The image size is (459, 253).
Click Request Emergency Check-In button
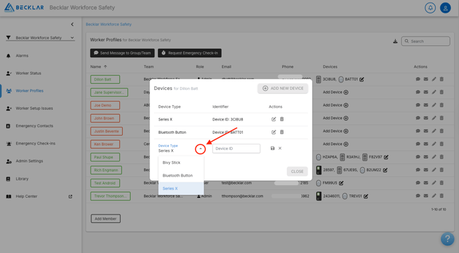[x=189, y=53]
